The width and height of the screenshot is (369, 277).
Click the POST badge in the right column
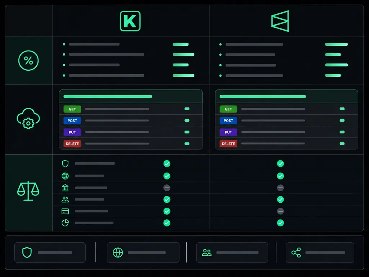coord(228,120)
